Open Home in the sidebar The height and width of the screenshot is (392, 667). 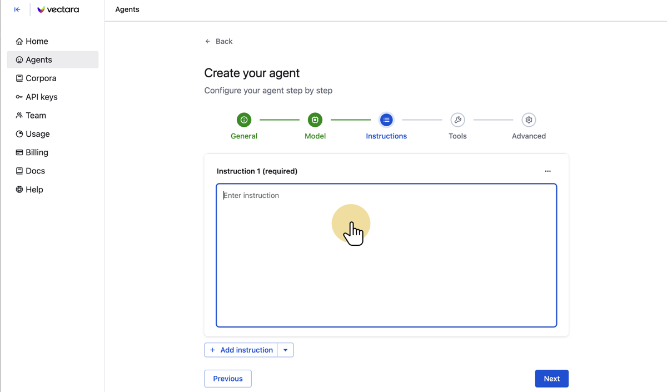[37, 41]
